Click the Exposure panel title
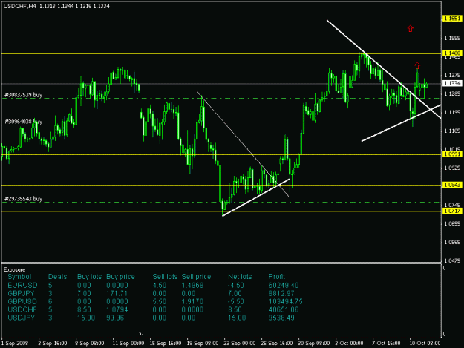464x348 pixels. (14, 269)
